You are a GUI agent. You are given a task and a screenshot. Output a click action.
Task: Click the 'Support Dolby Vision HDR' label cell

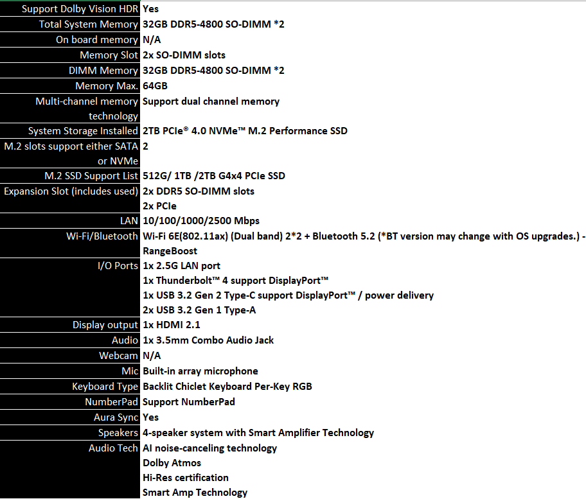point(80,9)
